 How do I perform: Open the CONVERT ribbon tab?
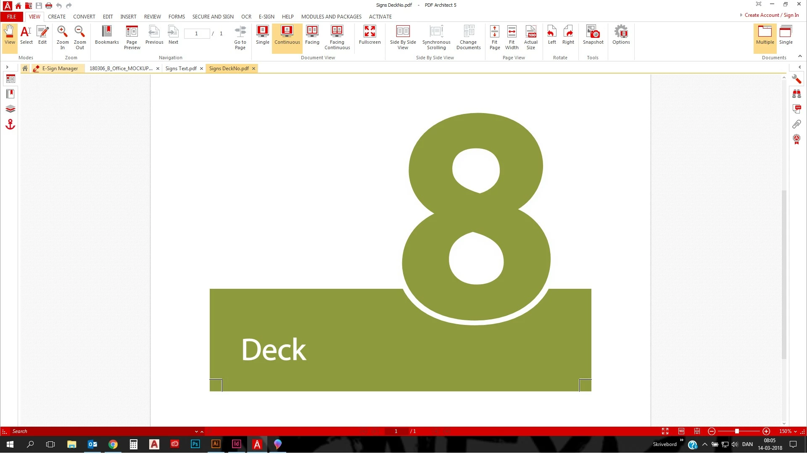[84, 17]
